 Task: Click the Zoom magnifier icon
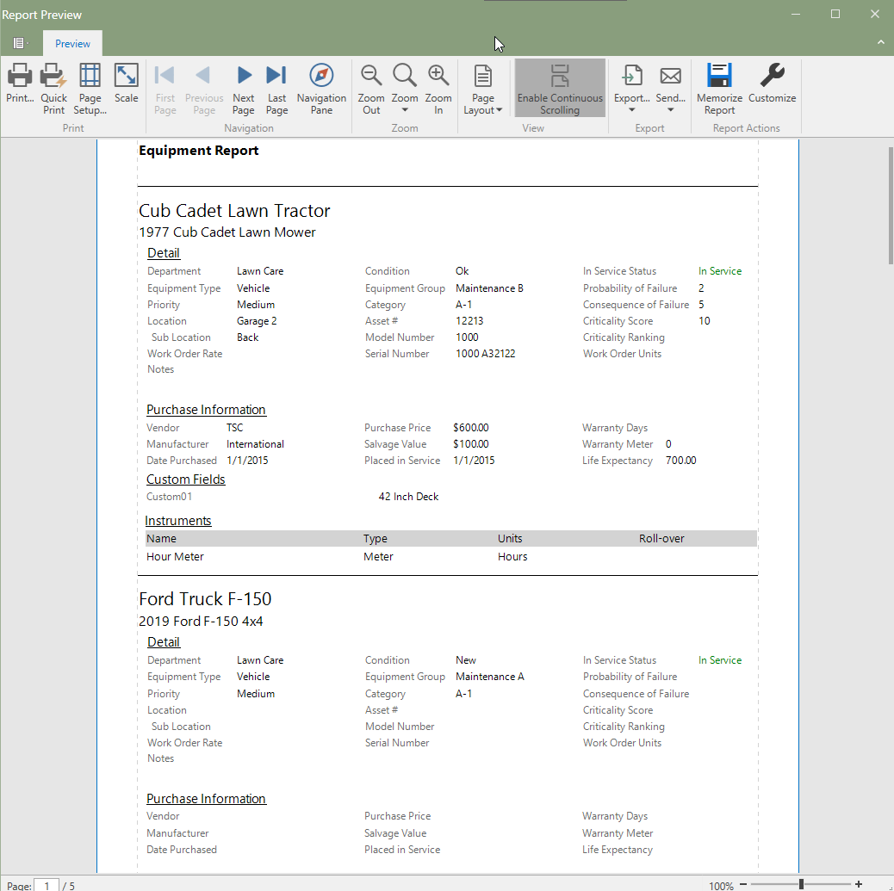405,75
